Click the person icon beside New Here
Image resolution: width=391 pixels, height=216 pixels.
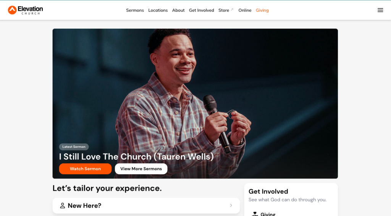[62, 206]
